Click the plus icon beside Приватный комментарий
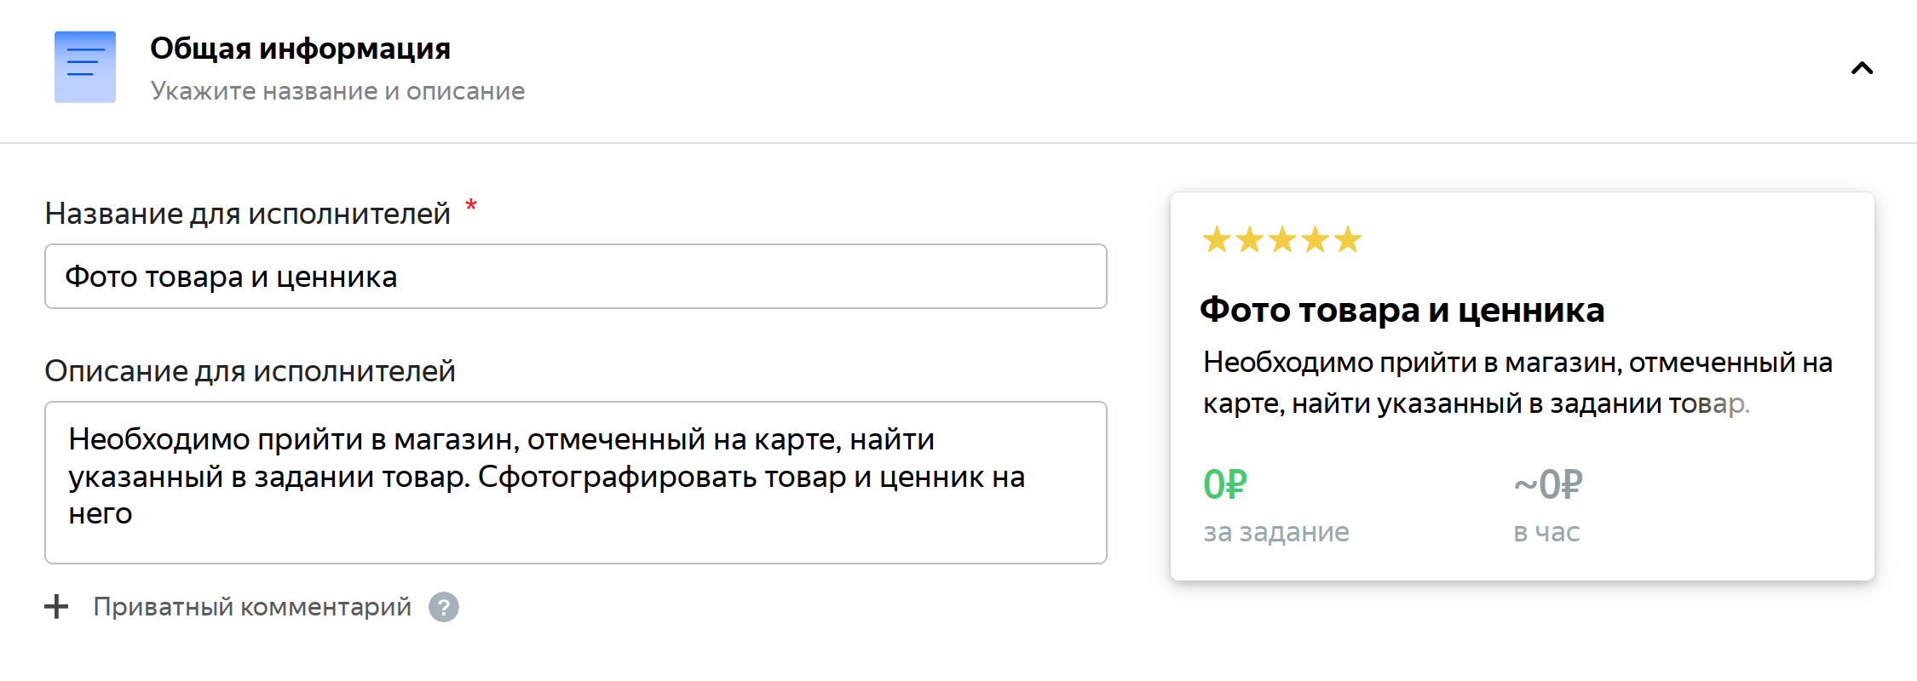This screenshot has height=681, width=1917. [x=56, y=607]
